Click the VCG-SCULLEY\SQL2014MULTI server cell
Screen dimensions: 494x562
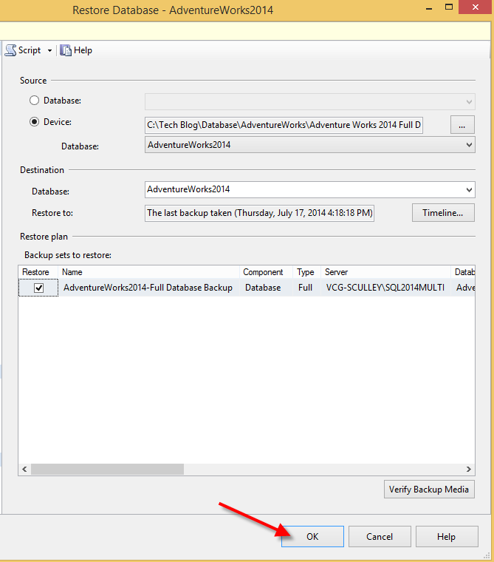(385, 288)
